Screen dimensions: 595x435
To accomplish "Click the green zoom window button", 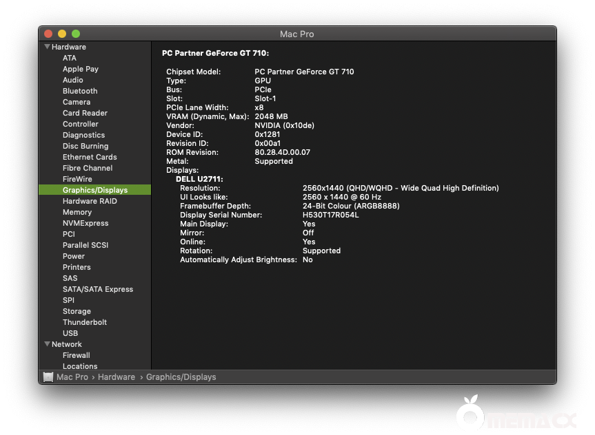I will [x=76, y=34].
